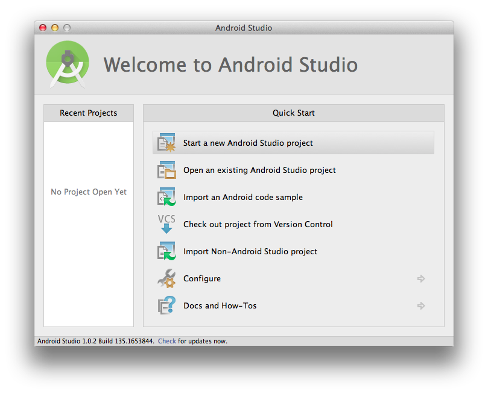This screenshot has height=394, width=488.
Task: Click the 'Docs and How-Tos' question mark icon
Action: (x=166, y=305)
